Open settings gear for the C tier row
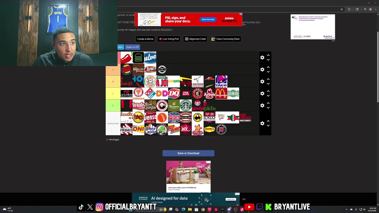This screenshot has width=379, height=213. [x=262, y=93]
